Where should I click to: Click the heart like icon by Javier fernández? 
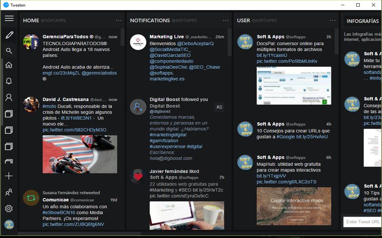point(138,177)
